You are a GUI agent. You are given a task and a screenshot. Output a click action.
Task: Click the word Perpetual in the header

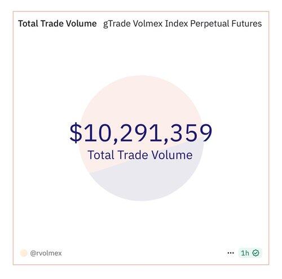pos(210,24)
